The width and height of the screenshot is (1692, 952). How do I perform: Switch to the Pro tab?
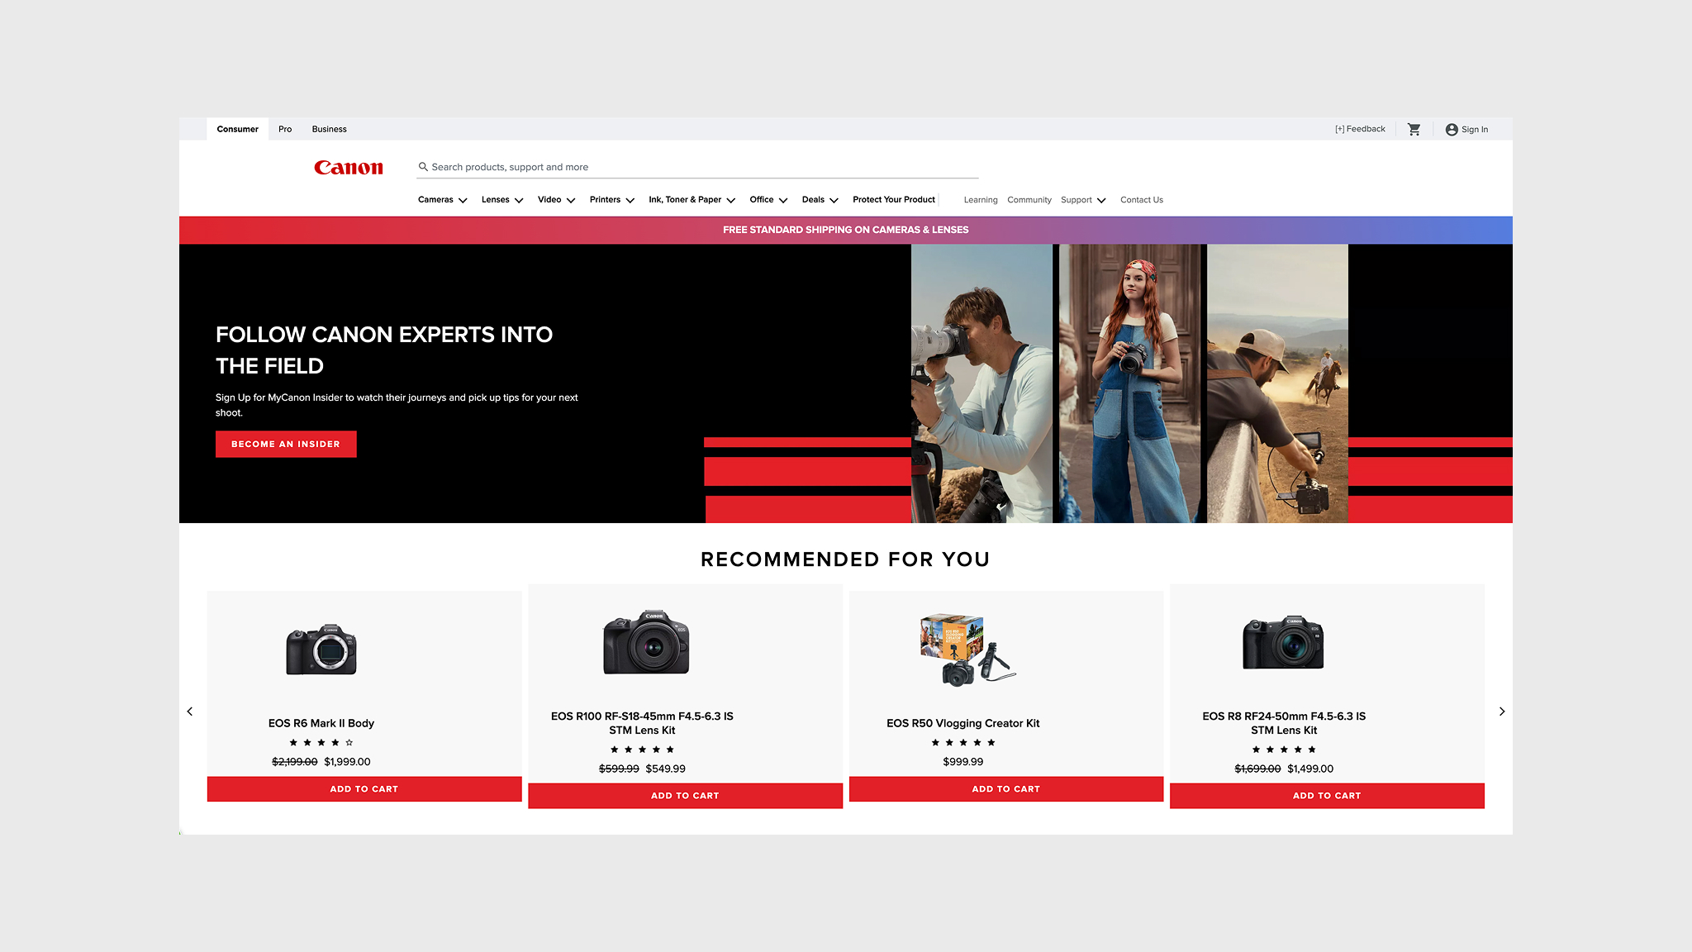coord(285,129)
